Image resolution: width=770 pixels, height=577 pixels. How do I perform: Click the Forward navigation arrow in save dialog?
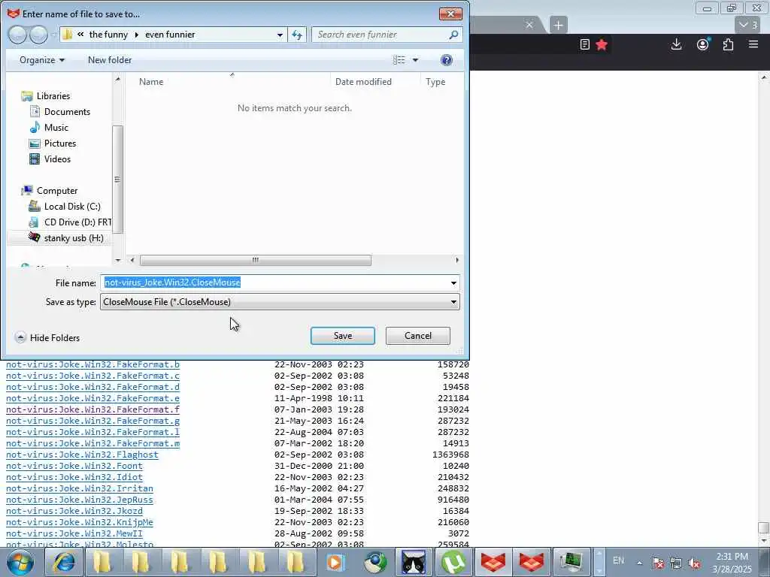(x=38, y=35)
